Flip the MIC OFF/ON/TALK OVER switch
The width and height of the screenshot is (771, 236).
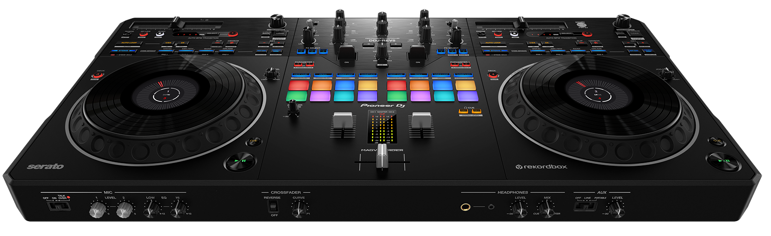[59, 206]
